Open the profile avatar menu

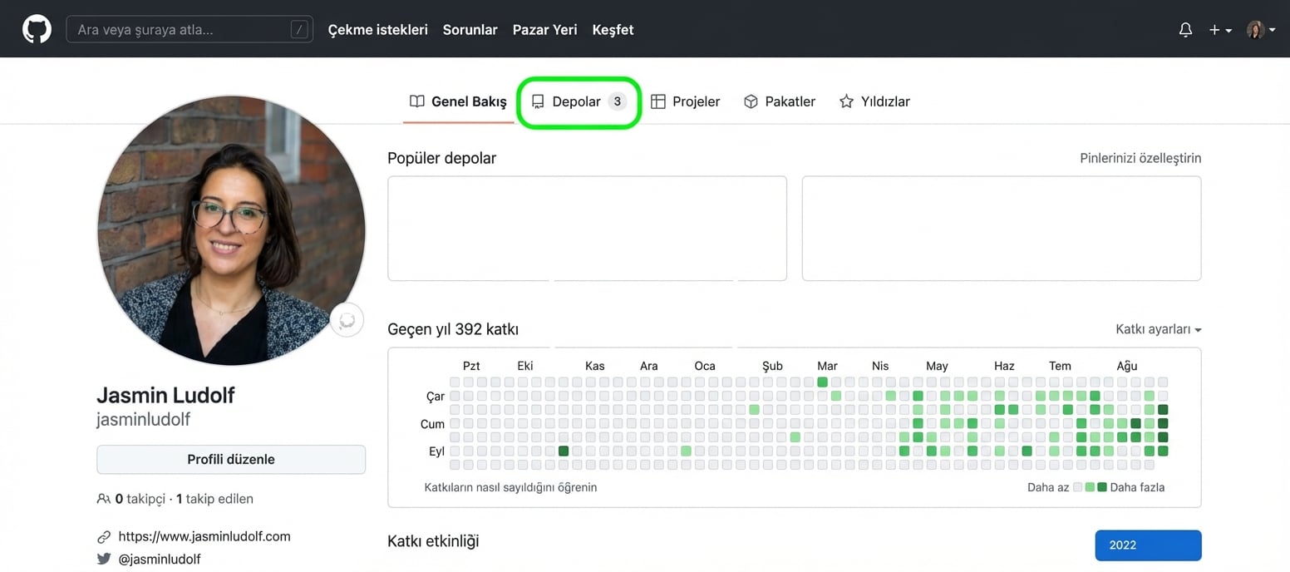coord(1259,29)
